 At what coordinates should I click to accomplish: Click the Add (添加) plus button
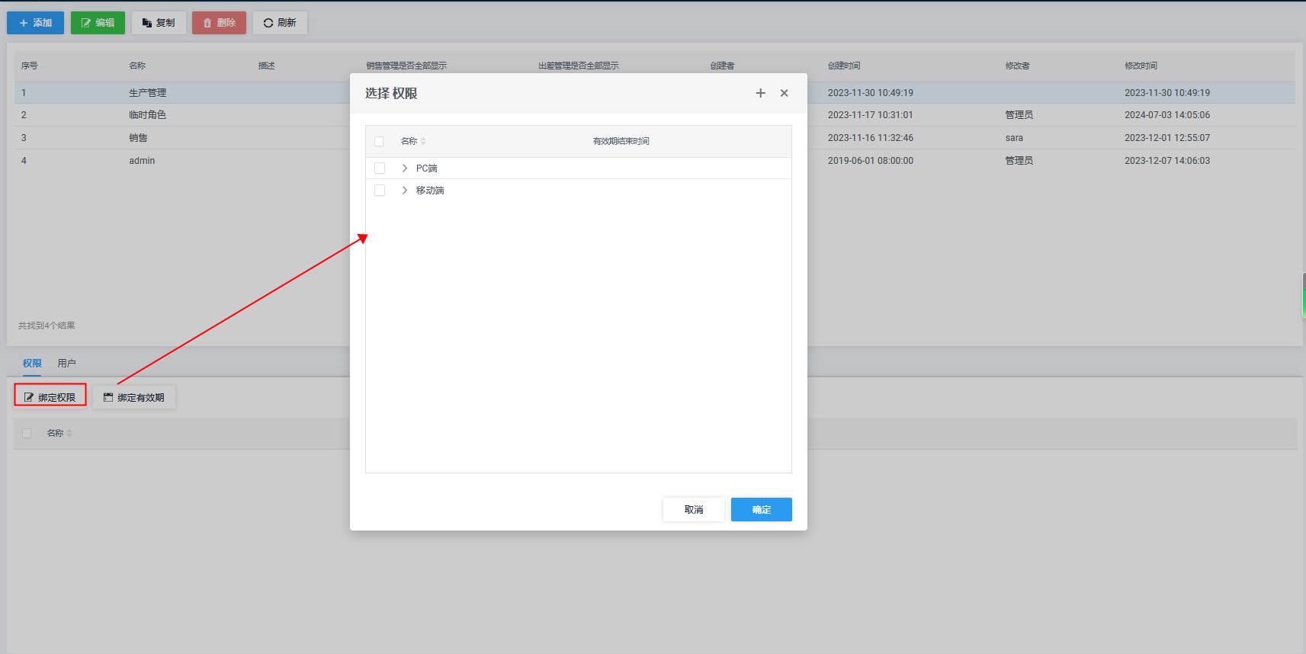[36, 23]
